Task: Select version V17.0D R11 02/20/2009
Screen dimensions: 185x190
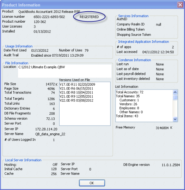Action: (x=78, y=85)
